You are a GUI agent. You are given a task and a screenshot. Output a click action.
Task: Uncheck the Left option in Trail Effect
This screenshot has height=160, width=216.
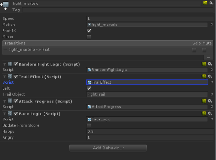(x=89, y=88)
